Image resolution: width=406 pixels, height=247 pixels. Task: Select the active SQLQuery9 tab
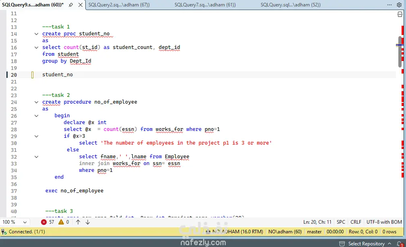pos(33,5)
